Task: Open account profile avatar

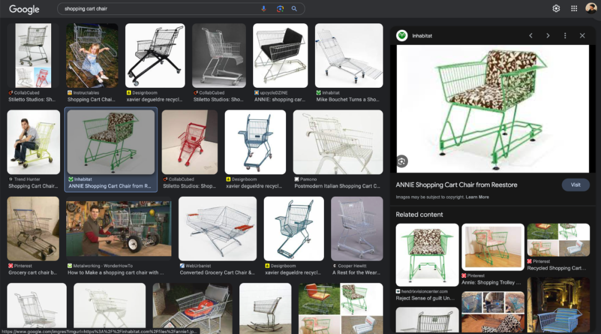Action: [591, 8]
